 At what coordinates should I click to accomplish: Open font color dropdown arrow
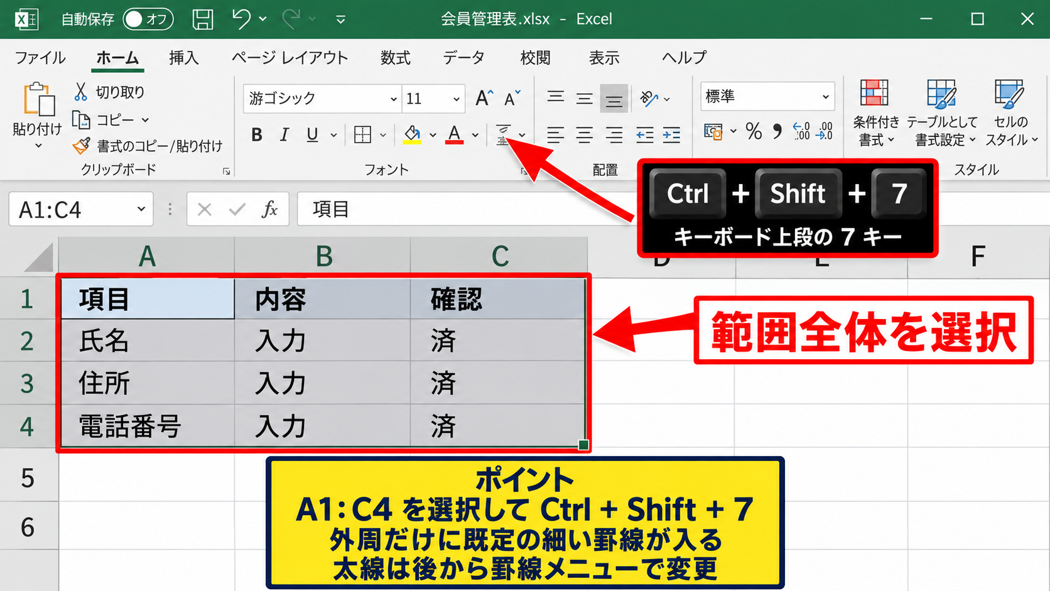(475, 134)
